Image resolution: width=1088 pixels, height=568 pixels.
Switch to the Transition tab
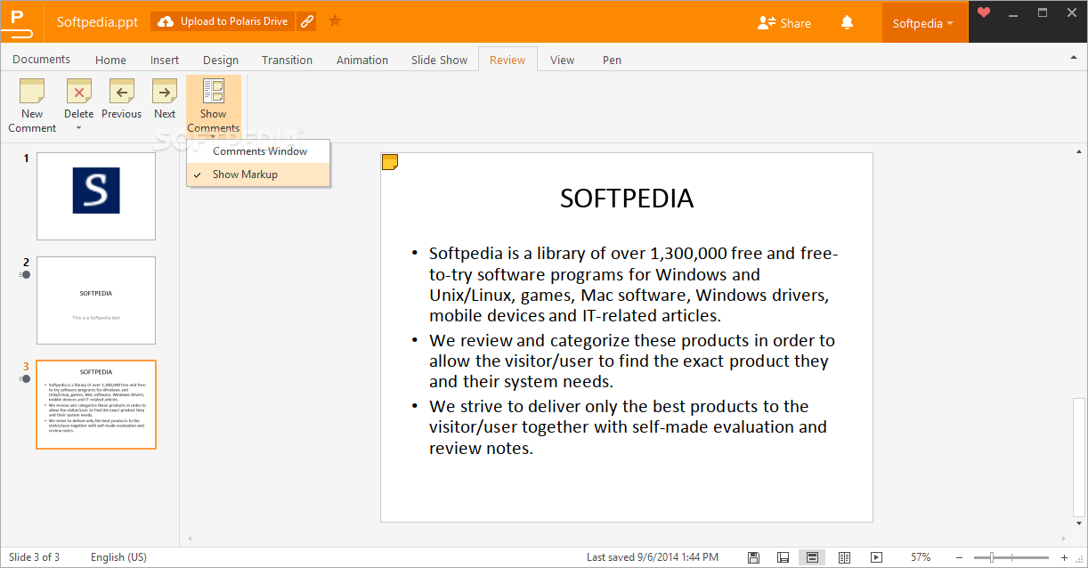(x=287, y=60)
